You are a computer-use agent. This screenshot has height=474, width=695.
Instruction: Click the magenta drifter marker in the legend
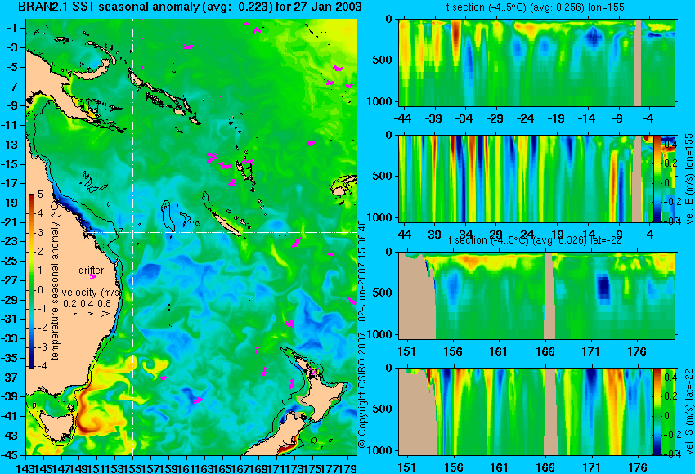[92, 277]
